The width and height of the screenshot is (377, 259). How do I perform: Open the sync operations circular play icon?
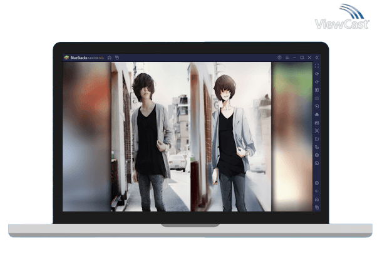[317, 106]
